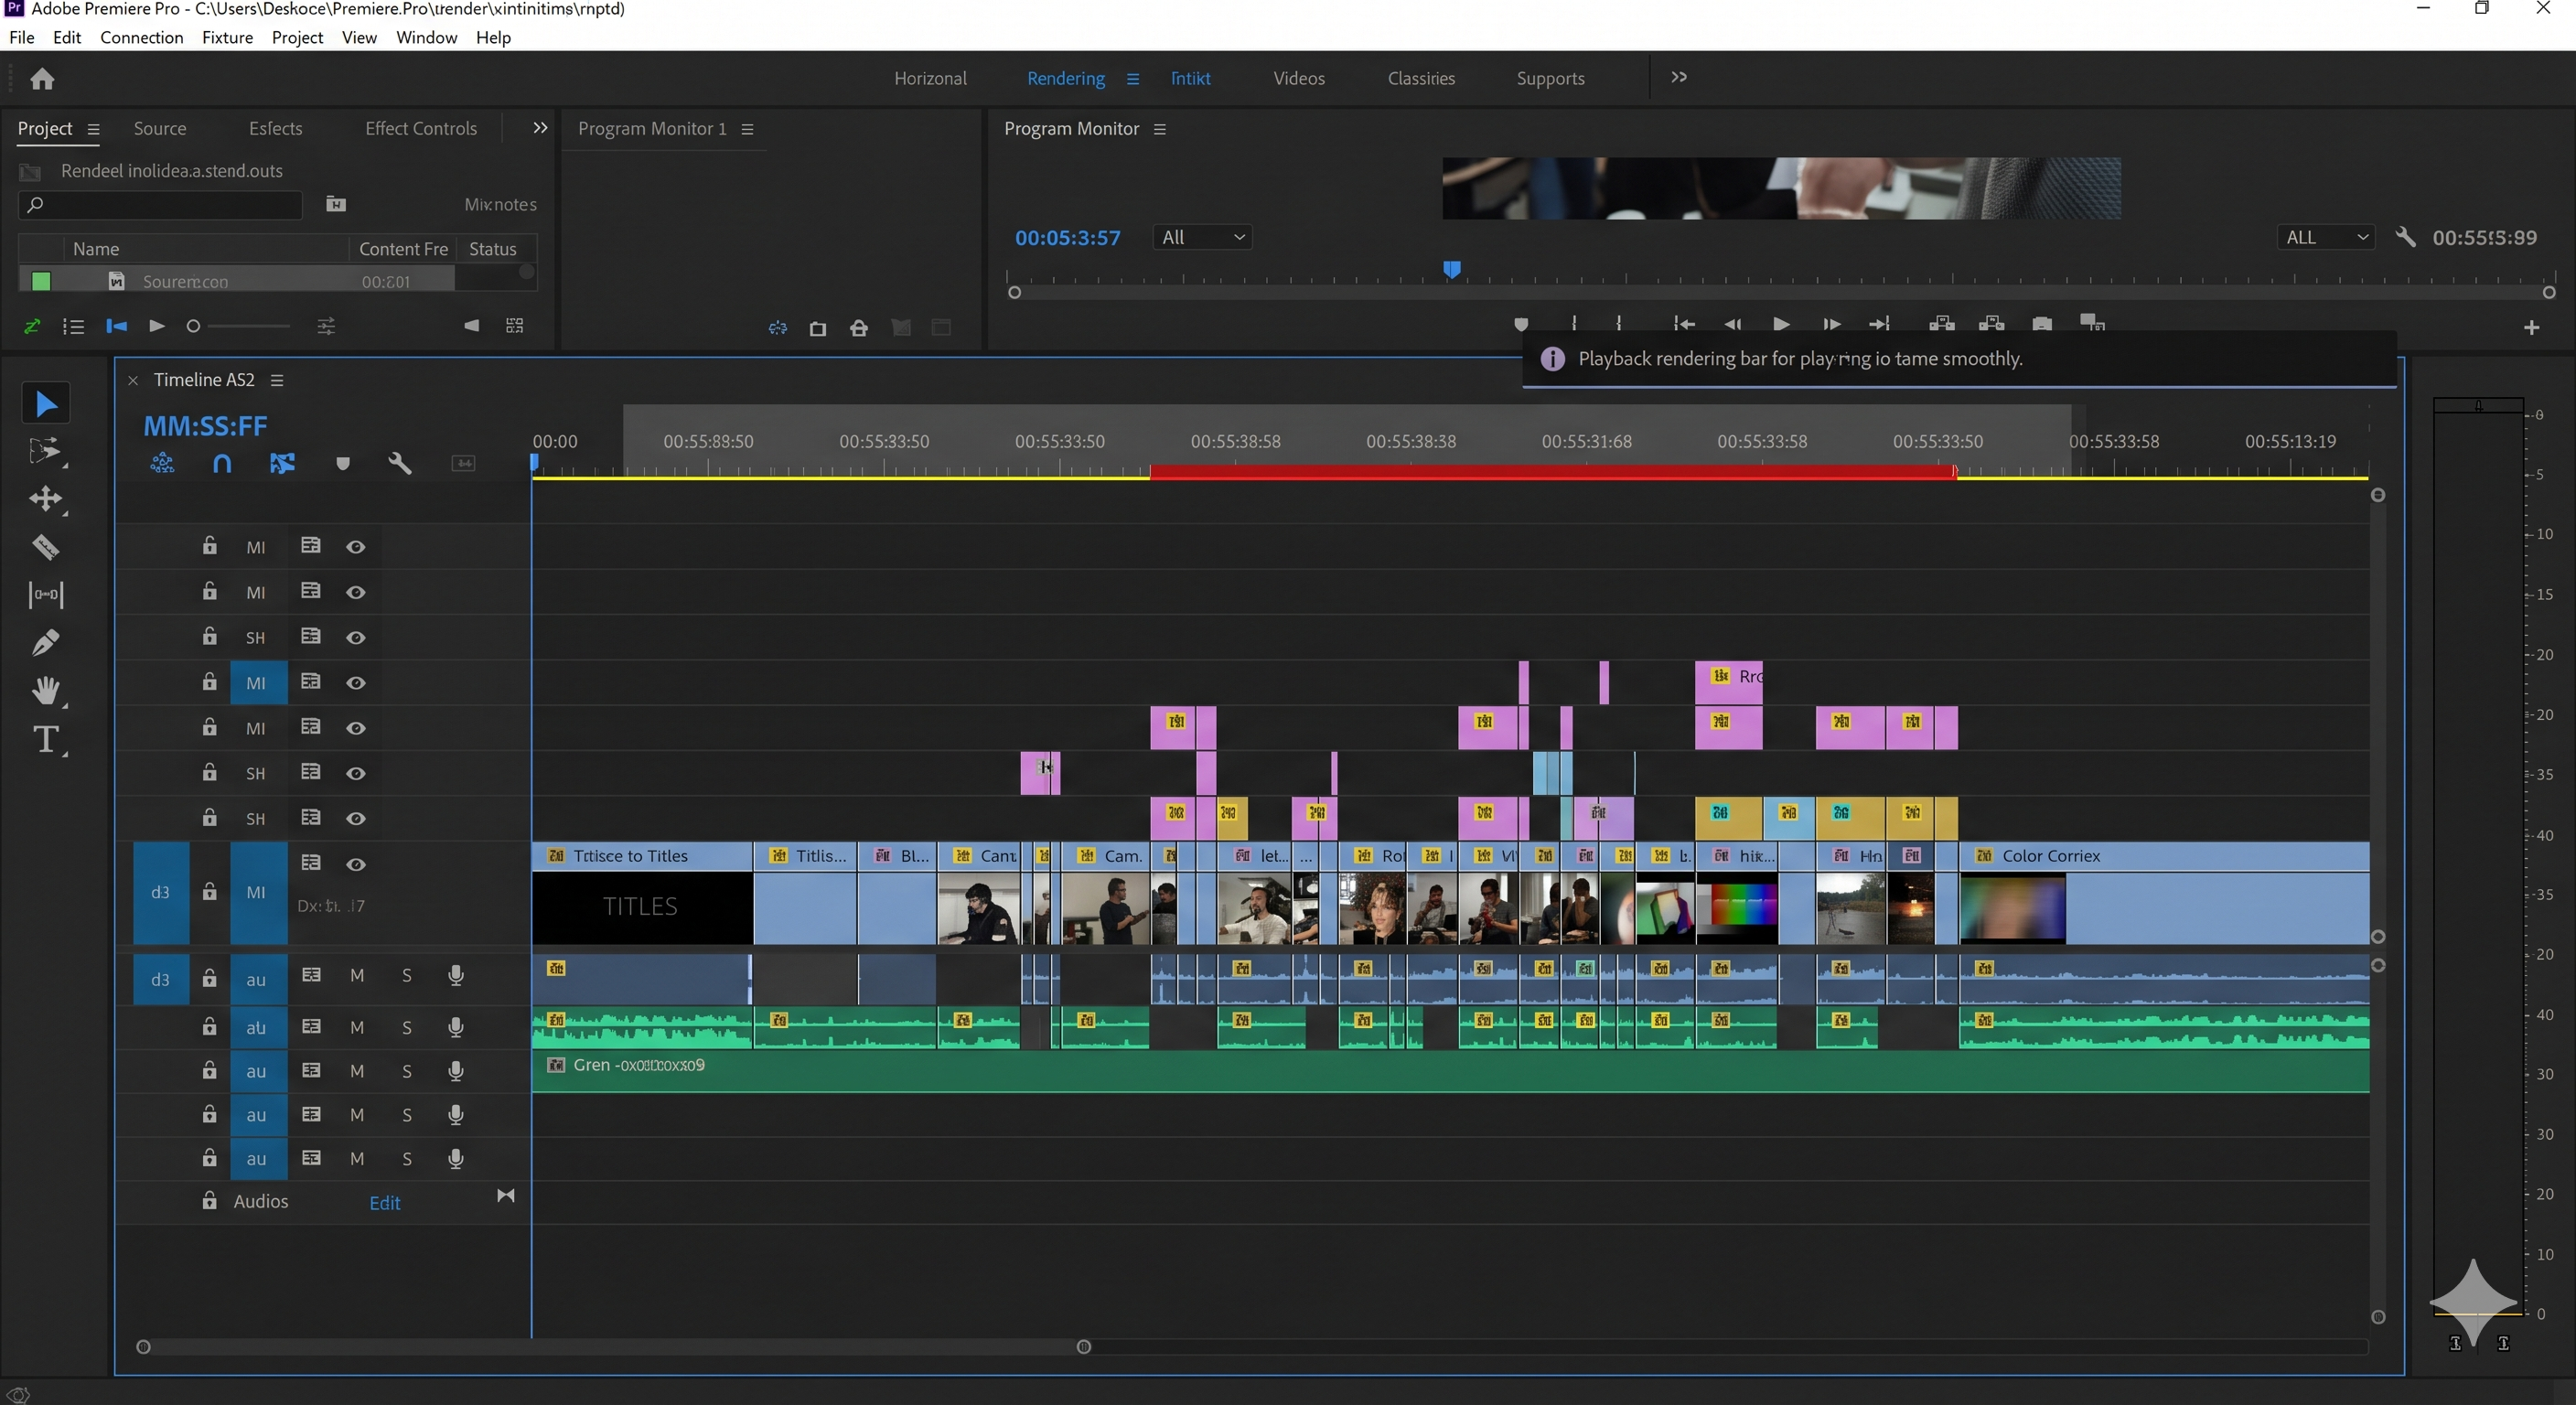Select the Type tool
The image size is (2576, 1405).
click(46, 739)
